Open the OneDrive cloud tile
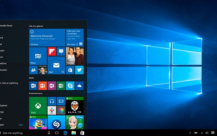The height and width of the screenshot is (136, 217). tap(79, 86)
